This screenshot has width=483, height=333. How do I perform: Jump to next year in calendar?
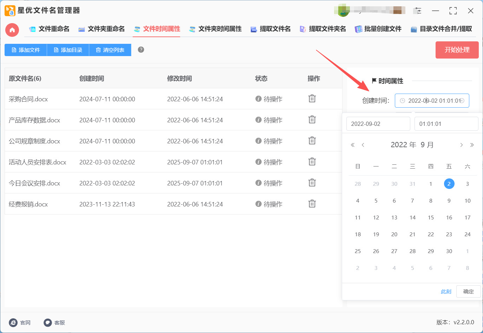[x=472, y=145]
